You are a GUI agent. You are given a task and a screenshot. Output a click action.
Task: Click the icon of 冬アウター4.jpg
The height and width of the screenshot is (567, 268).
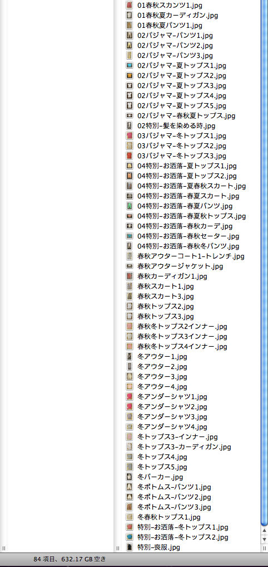(x=130, y=387)
